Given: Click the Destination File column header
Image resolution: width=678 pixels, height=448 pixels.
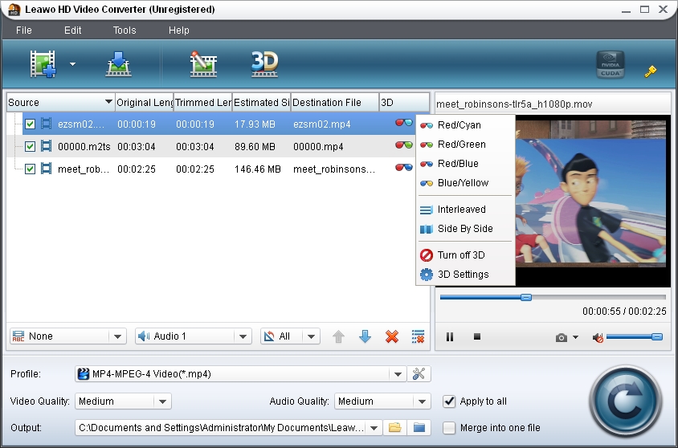Looking at the screenshot, I should (x=335, y=103).
